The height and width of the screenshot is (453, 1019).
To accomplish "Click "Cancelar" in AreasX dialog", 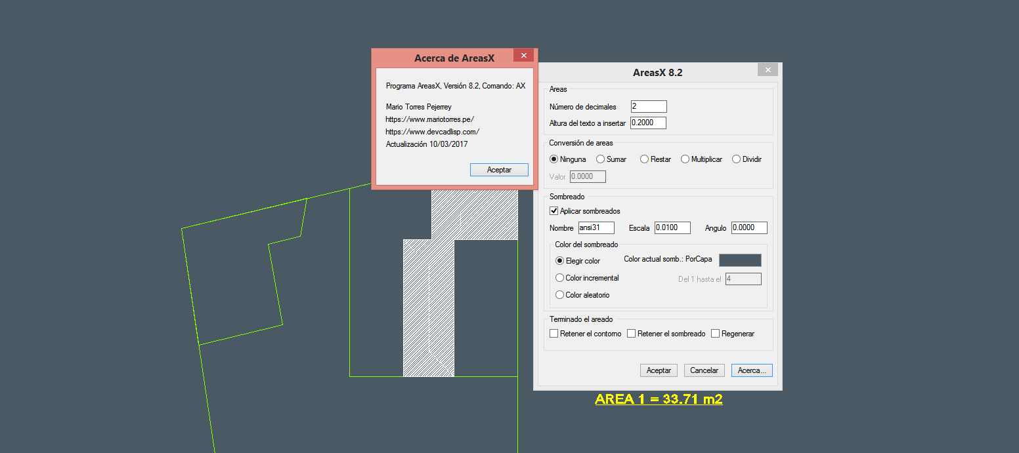I will [x=704, y=370].
